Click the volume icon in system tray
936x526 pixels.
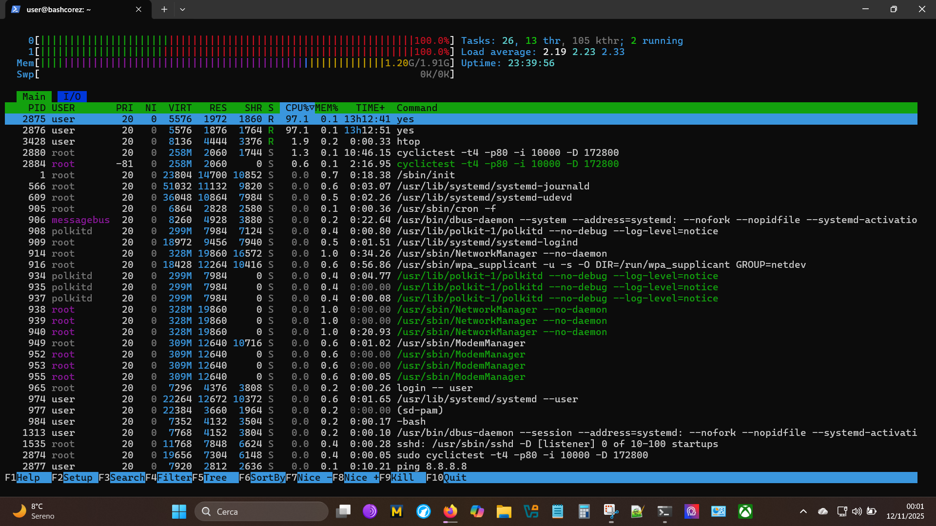857,511
